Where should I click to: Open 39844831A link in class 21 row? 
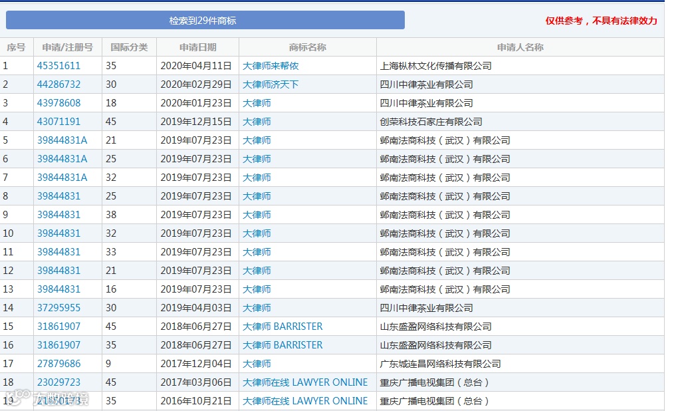coord(62,140)
